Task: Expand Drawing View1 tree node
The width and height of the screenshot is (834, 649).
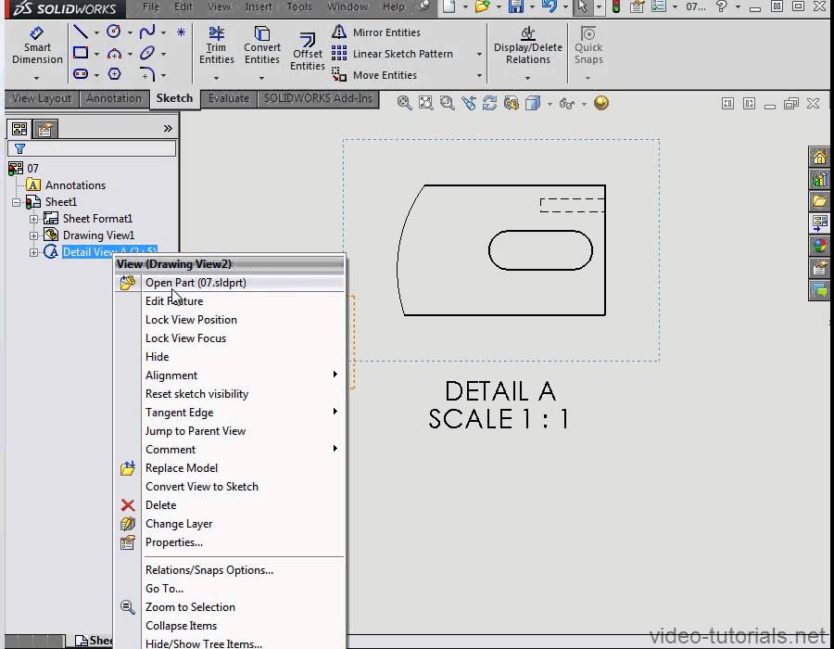Action: point(33,235)
